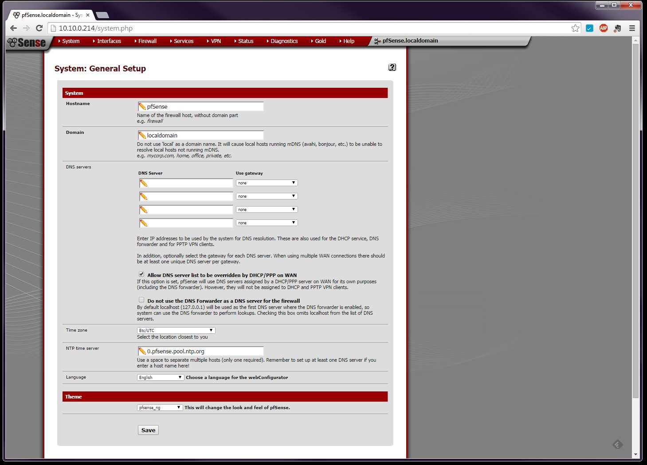Click the back navigation arrow
Image resolution: width=647 pixels, height=465 pixels.
[x=13, y=28]
